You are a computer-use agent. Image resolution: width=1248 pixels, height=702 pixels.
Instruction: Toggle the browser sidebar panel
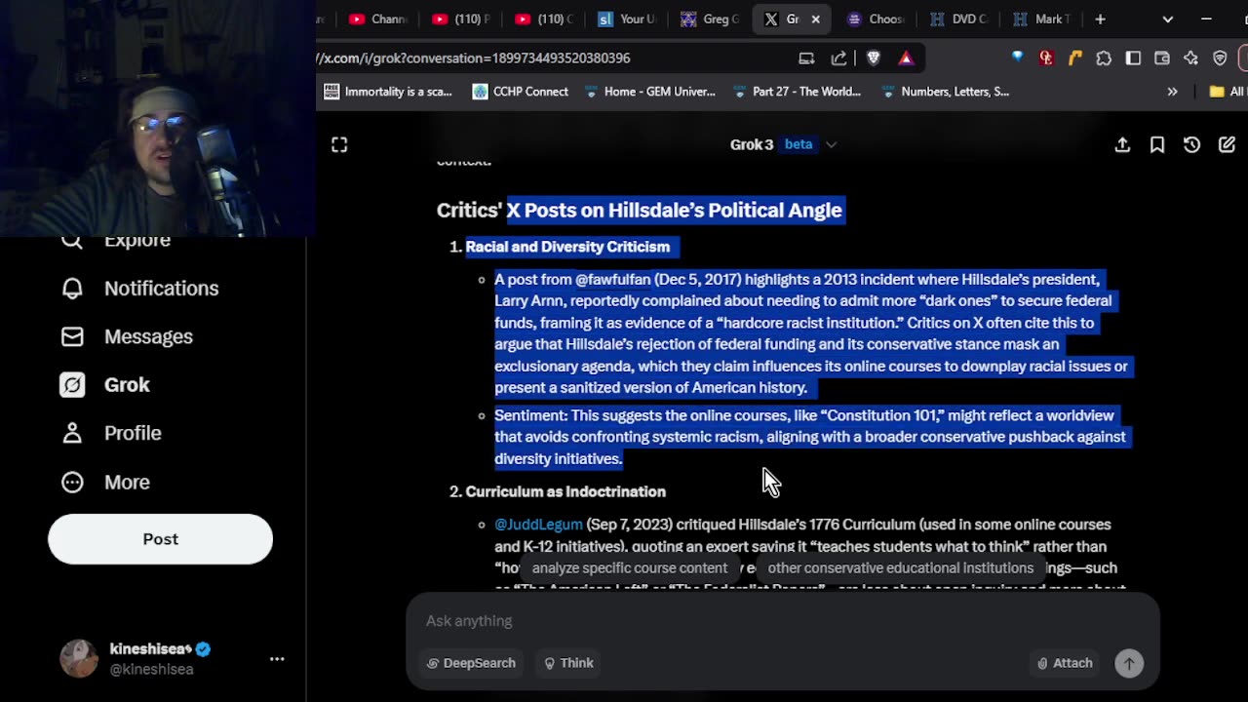point(1133,58)
